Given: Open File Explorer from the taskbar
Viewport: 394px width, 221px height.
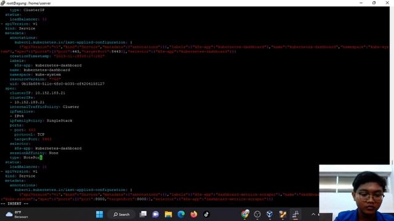Looking at the screenshot, I should pos(168,214).
